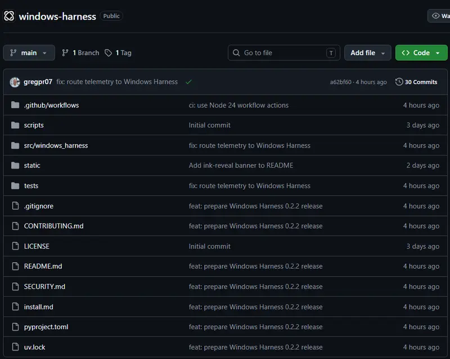The width and height of the screenshot is (450, 359).
Task: Open commit 'ci: use Node 24 workflow actions'
Action: (238, 105)
